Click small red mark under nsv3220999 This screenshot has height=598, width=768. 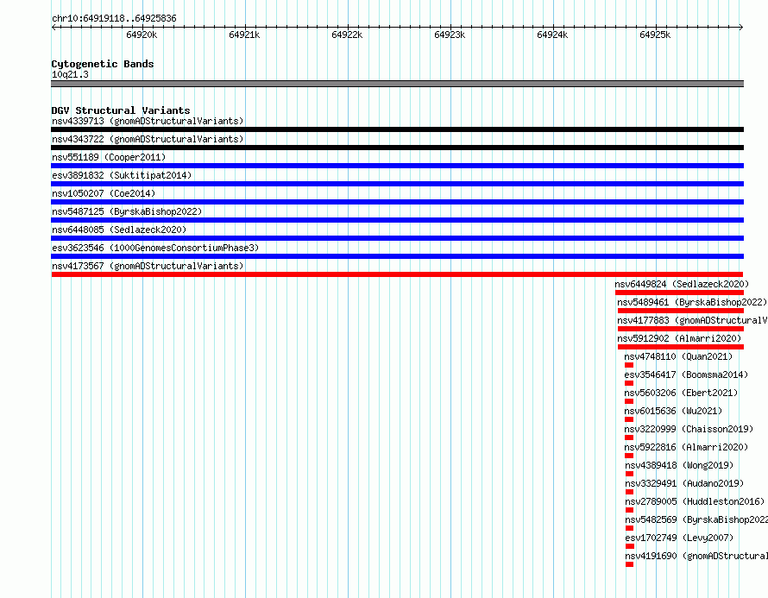click(629, 437)
